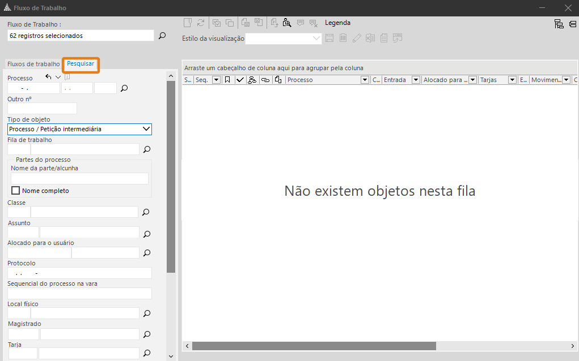
Task: Open the Processo column filter dropdown
Action: coord(365,80)
